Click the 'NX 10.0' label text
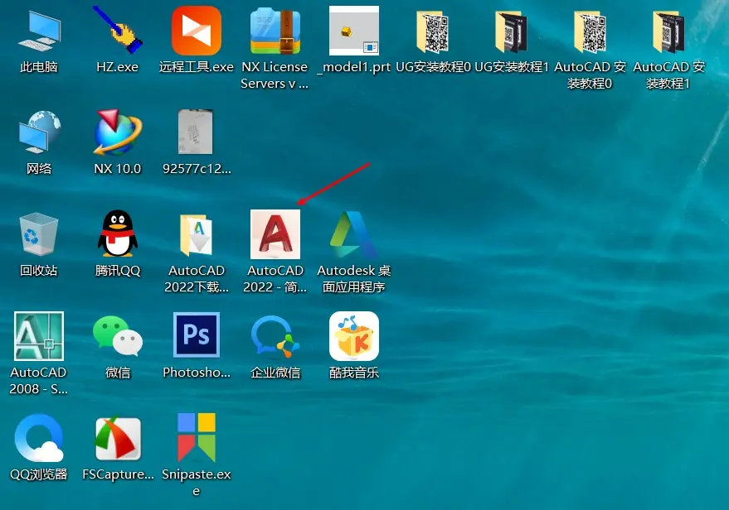This screenshot has height=510, width=729. (118, 168)
